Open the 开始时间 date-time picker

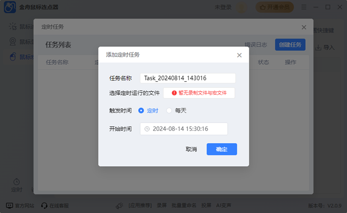184,129
